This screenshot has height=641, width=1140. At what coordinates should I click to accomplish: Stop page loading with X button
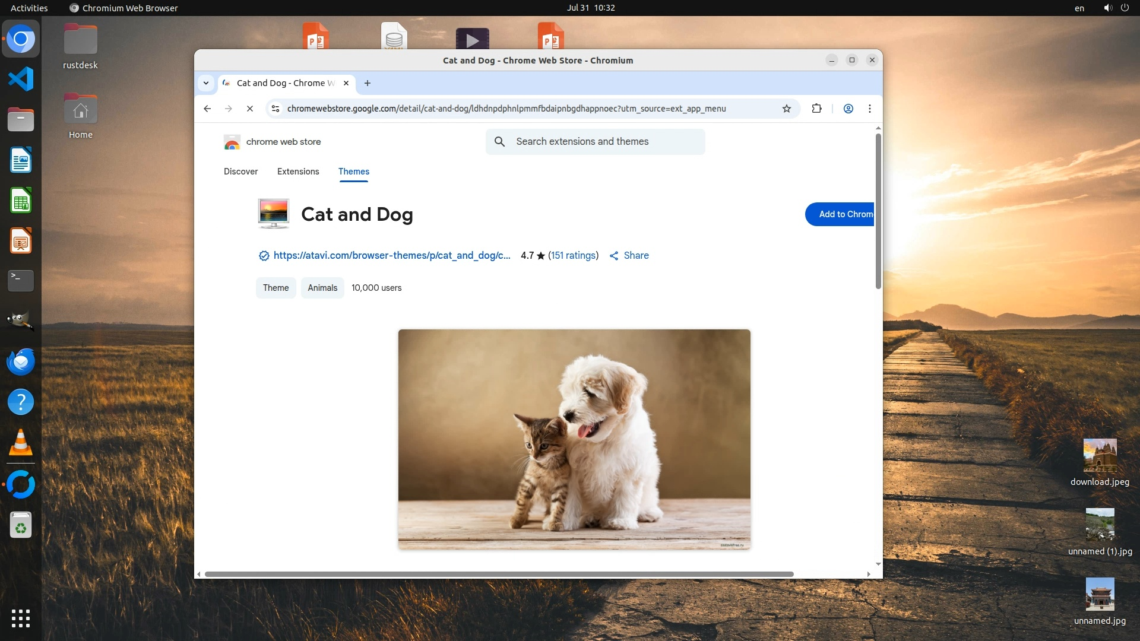pos(250,109)
